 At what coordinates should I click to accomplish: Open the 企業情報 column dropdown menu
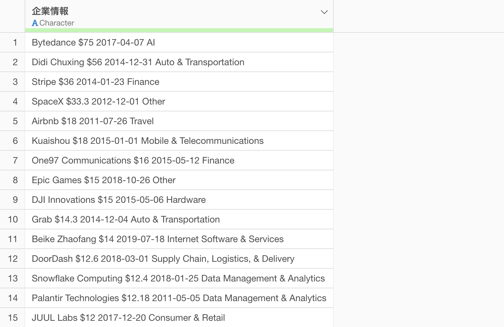(x=324, y=12)
